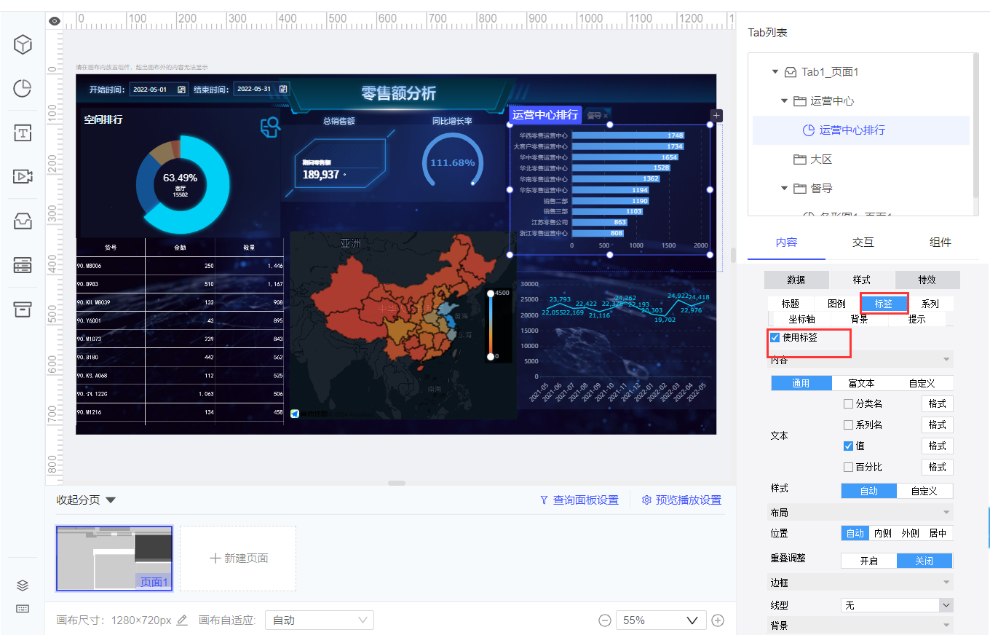Enable 系列名 label checkbox

click(x=848, y=425)
